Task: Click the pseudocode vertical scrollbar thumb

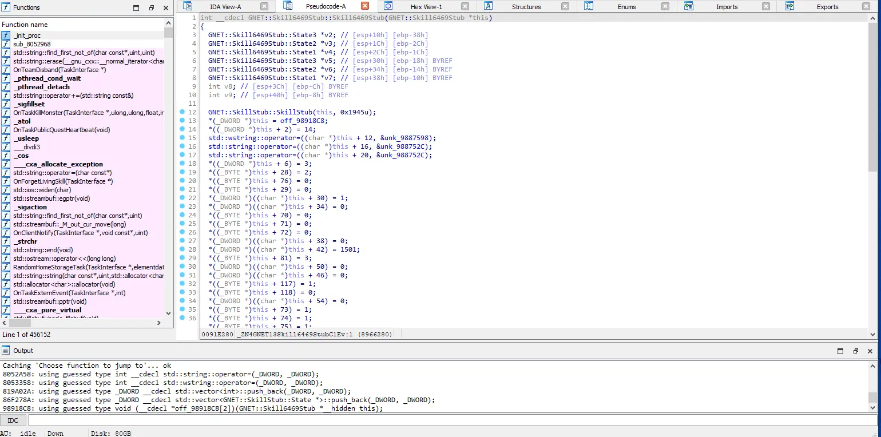Action: pyautogui.click(x=872, y=96)
